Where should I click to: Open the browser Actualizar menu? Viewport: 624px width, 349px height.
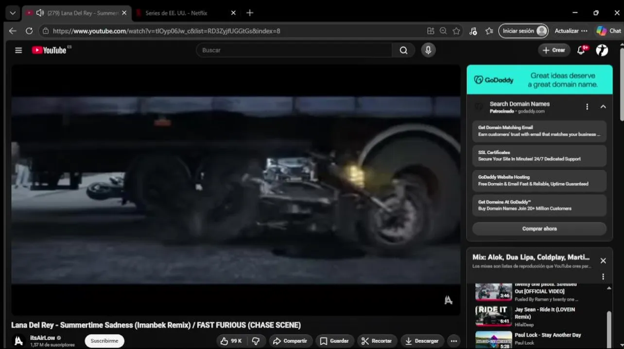click(571, 31)
